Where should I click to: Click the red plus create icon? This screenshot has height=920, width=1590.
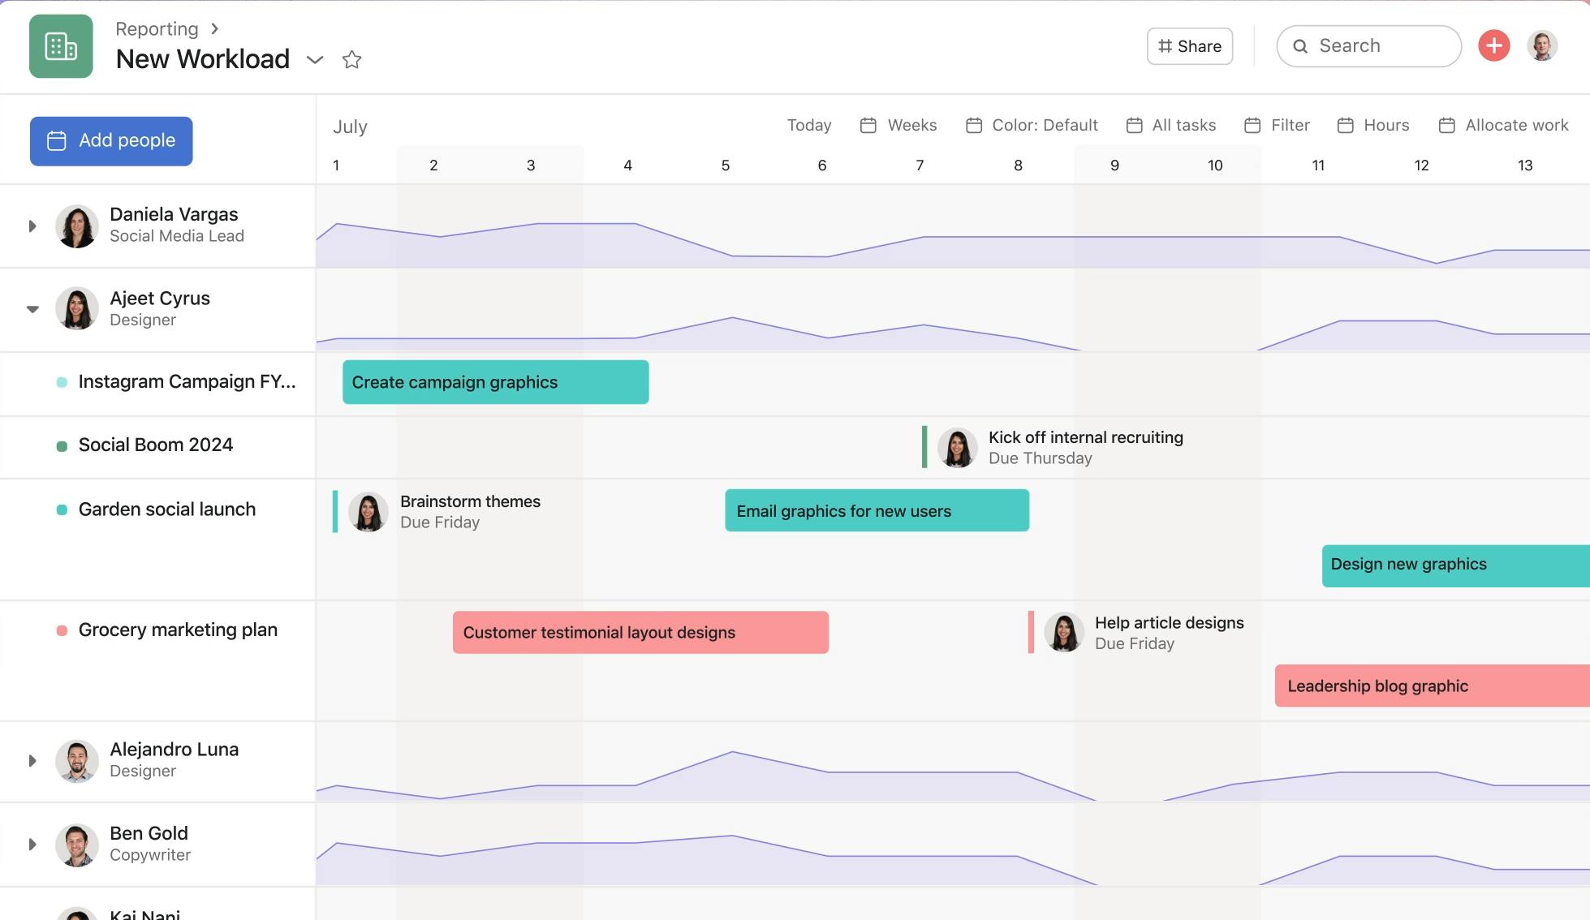1493,45
